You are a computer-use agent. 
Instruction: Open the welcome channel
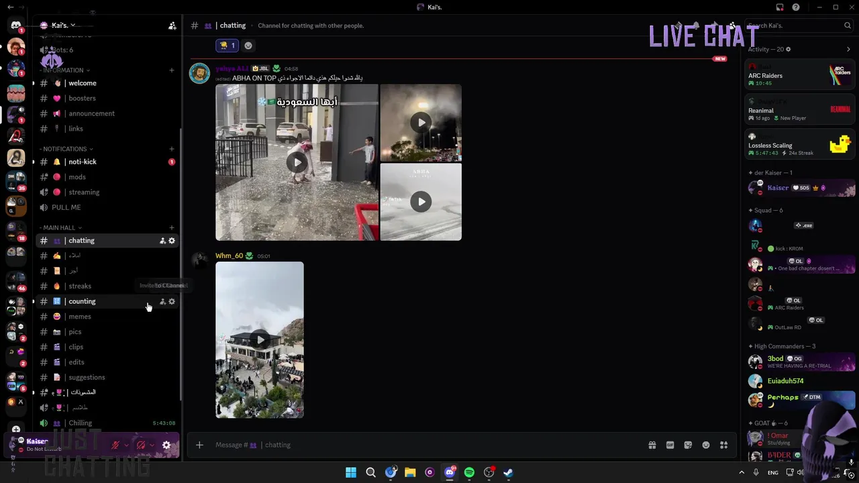coord(107,83)
